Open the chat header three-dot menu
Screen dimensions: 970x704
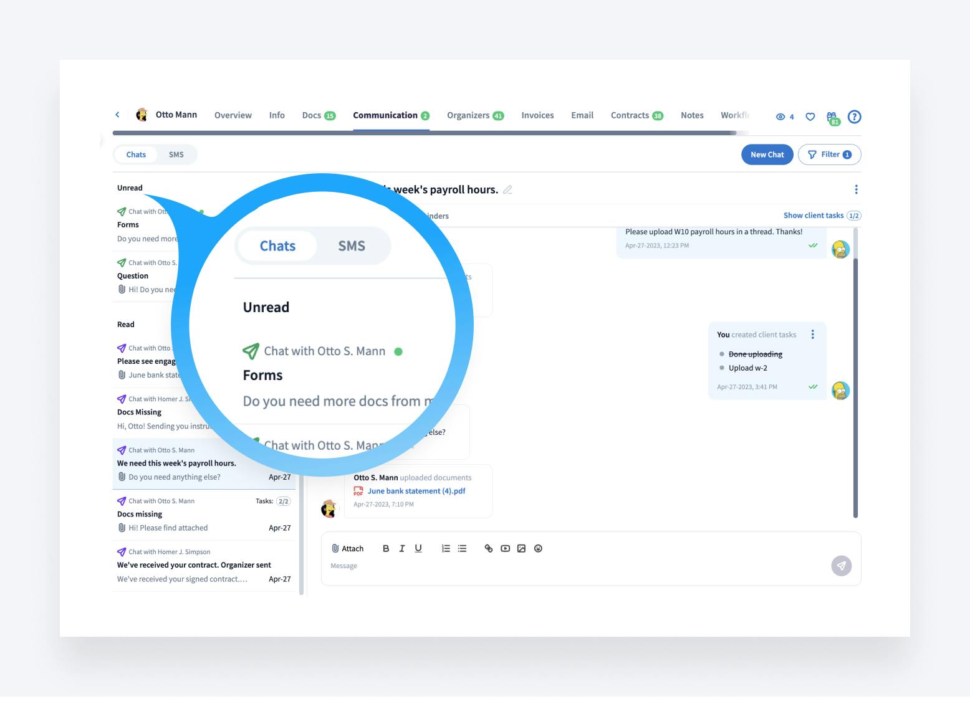856,189
